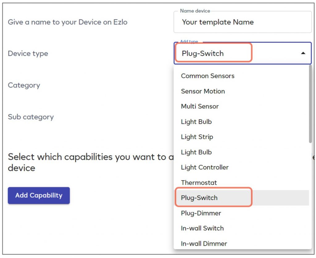Choose Sensor Motion as device type
This screenshot has height=258, width=316.
(x=203, y=91)
